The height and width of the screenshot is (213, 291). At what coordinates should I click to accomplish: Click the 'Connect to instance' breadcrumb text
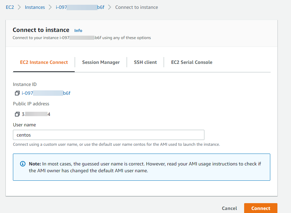[137, 7]
